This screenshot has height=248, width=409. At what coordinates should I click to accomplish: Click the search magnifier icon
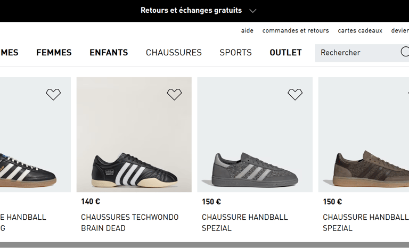[405, 52]
